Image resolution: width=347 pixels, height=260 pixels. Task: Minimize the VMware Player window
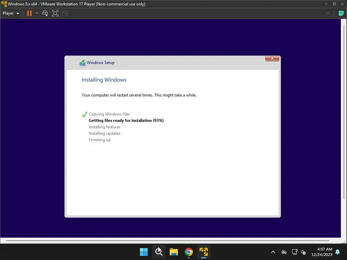coord(326,4)
